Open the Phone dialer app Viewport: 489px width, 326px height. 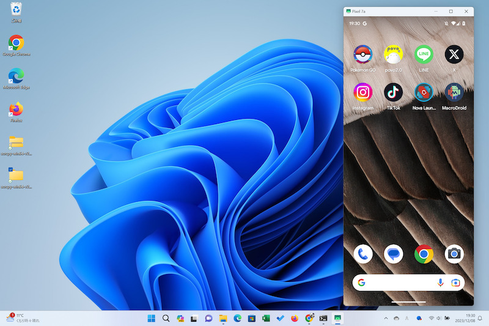[363, 253]
